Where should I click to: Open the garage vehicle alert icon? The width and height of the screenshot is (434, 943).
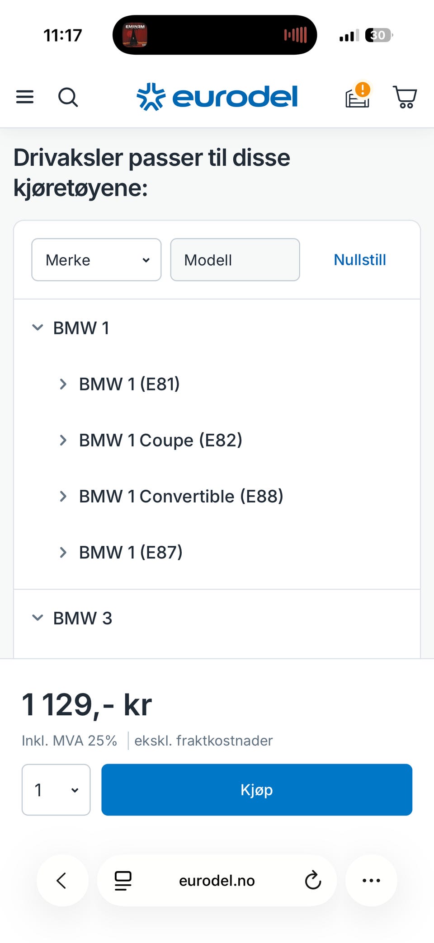(358, 95)
